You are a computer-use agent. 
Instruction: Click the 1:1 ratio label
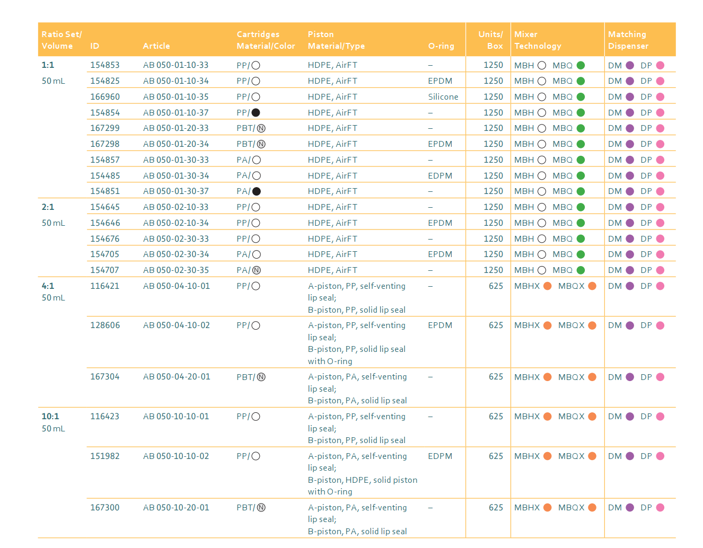point(48,65)
